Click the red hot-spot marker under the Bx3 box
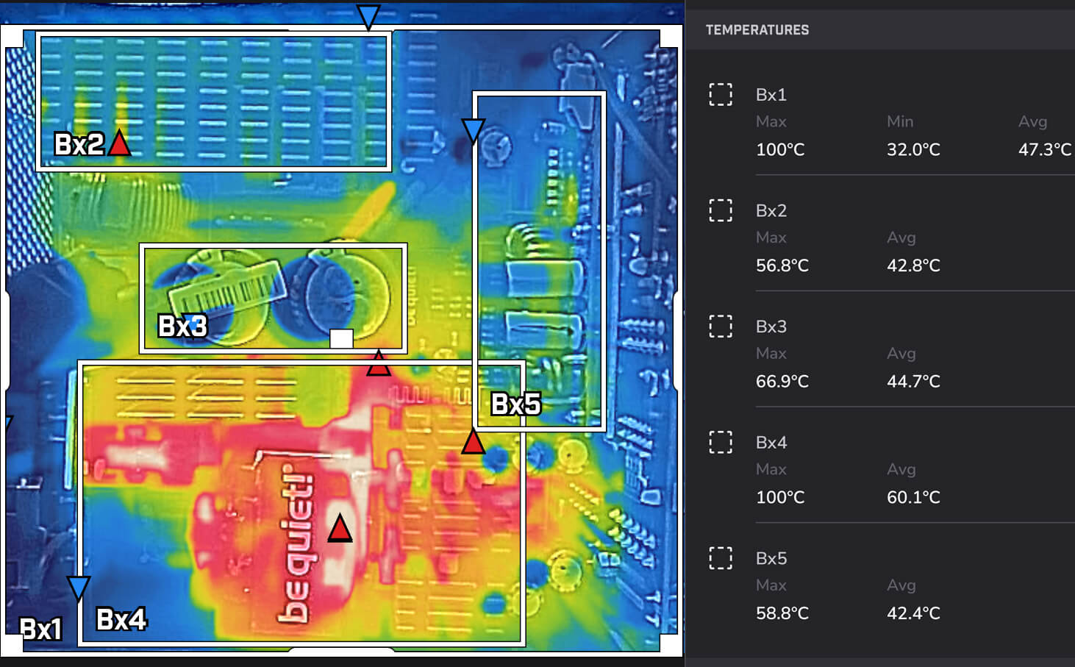This screenshot has width=1075, height=667. [379, 363]
